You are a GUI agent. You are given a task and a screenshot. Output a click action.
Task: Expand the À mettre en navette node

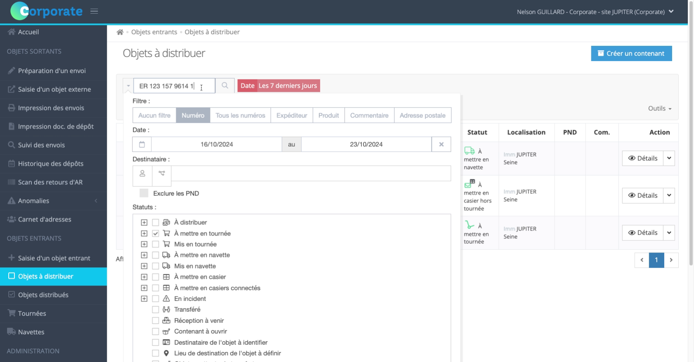click(x=144, y=255)
